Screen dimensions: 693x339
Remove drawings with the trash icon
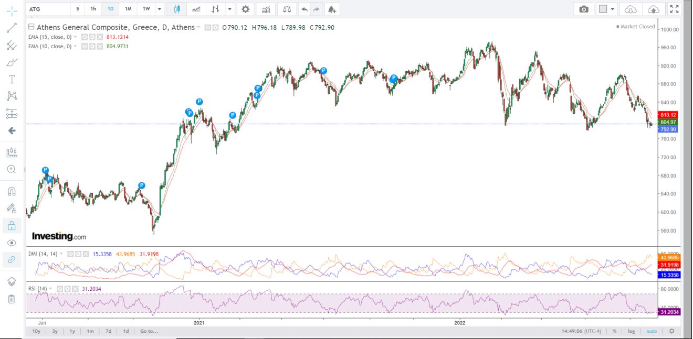pos(12,299)
